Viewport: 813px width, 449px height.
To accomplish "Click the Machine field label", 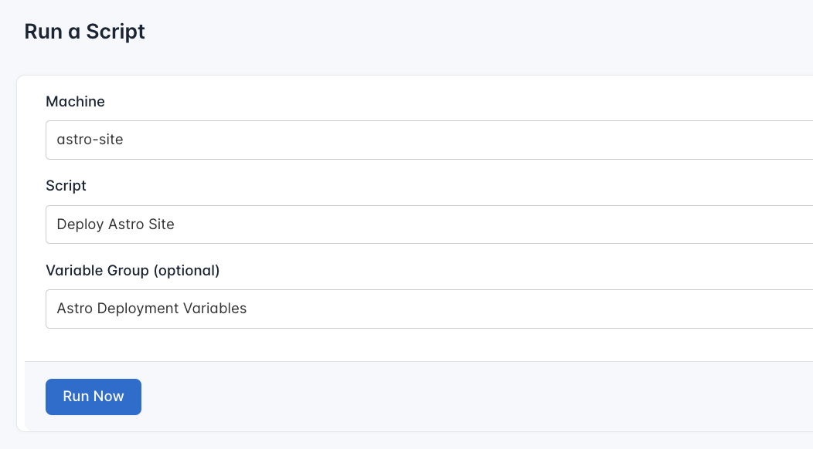I will [76, 101].
